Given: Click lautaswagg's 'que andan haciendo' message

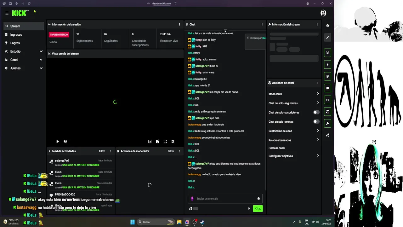Looking at the screenshot, I should pyautogui.click(x=206, y=125).
